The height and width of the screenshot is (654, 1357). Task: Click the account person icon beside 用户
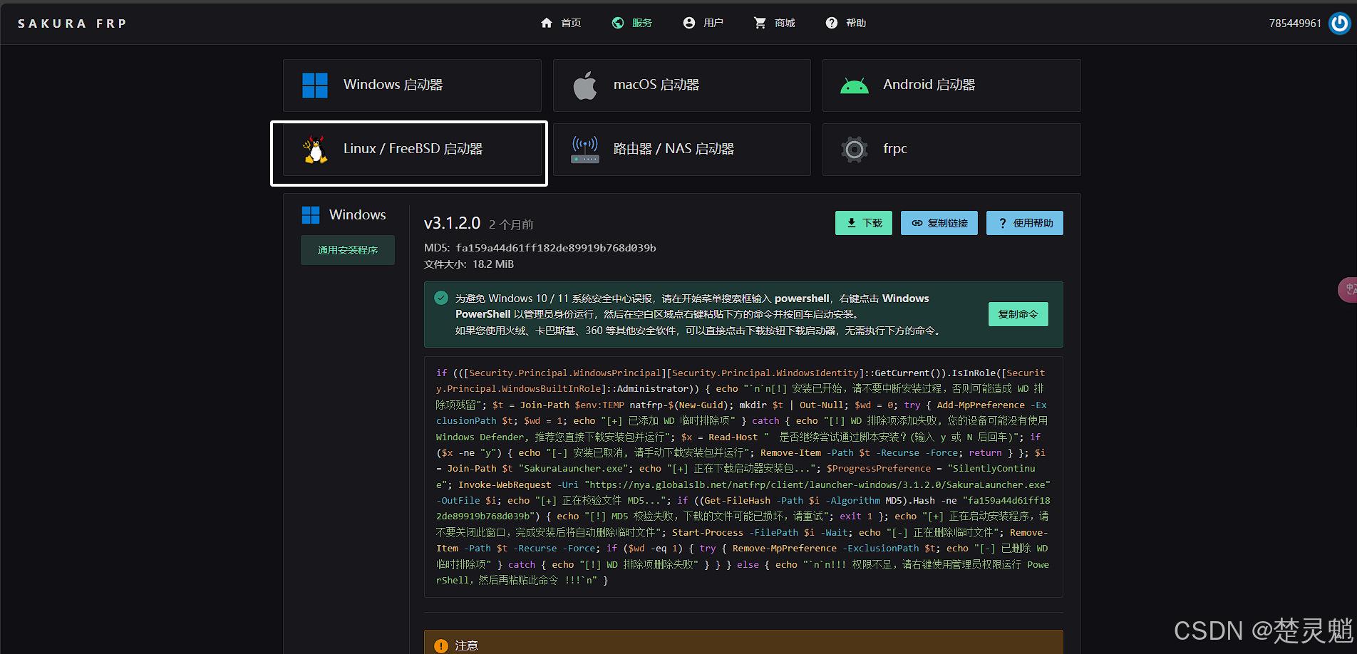(x=689, y=23)
